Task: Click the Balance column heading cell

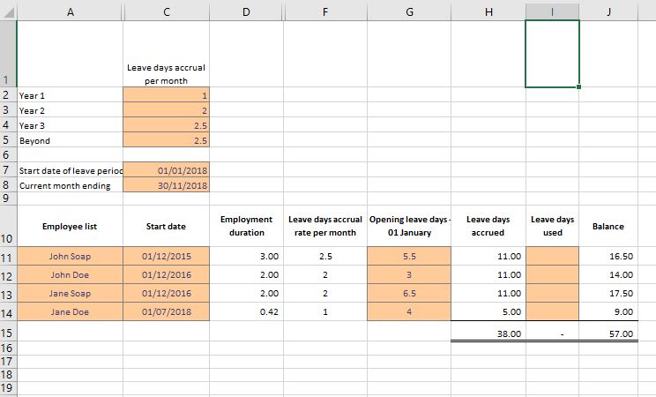Action: [x=608, y=226]
